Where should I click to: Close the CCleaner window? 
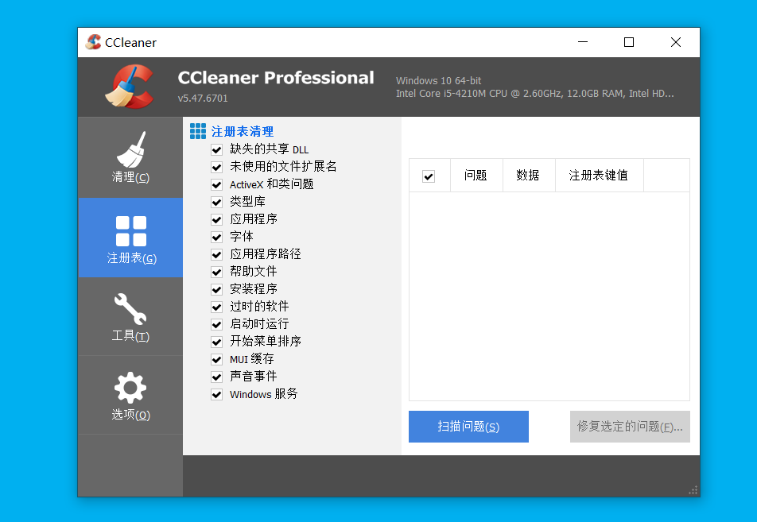pyautogui.click(x=676, y=42)
